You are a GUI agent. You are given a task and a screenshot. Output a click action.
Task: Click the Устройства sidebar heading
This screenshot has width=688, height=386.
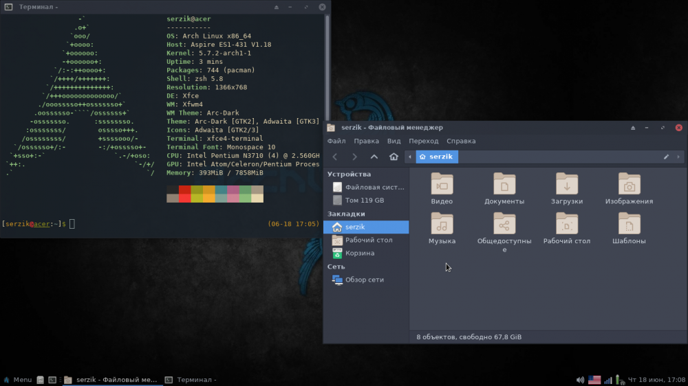[349, 174]
